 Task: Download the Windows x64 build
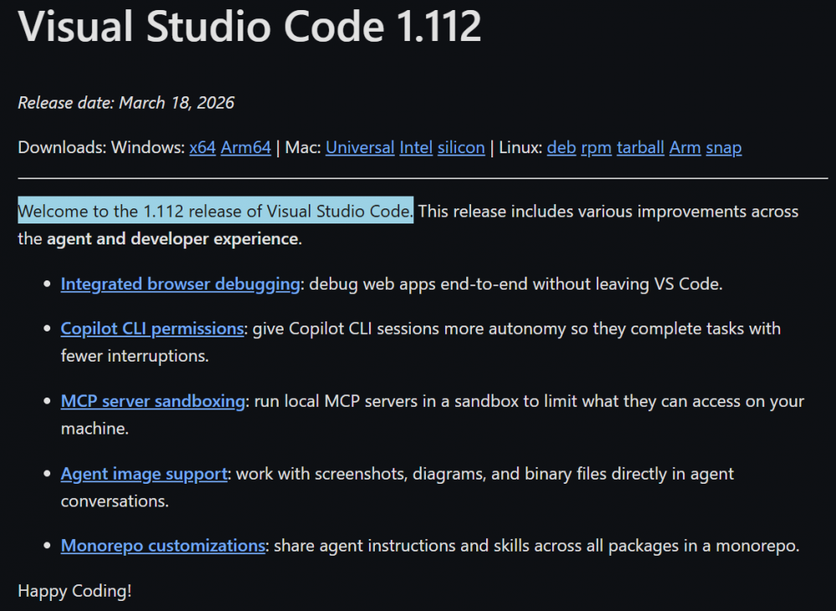click(203, 148)
